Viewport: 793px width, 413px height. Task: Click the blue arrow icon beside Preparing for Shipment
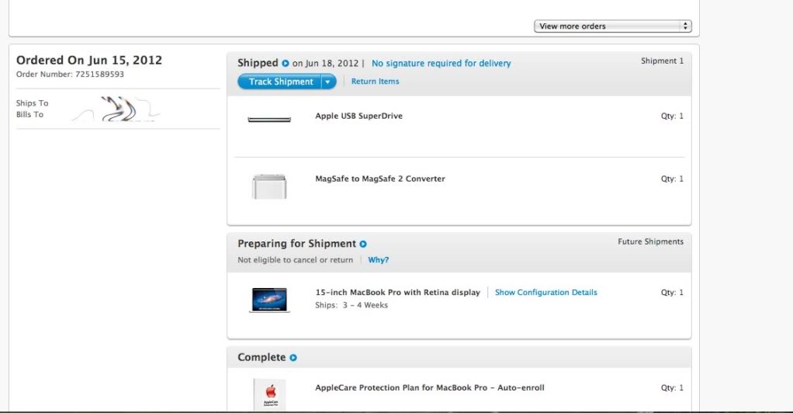(x=363, y=244)
